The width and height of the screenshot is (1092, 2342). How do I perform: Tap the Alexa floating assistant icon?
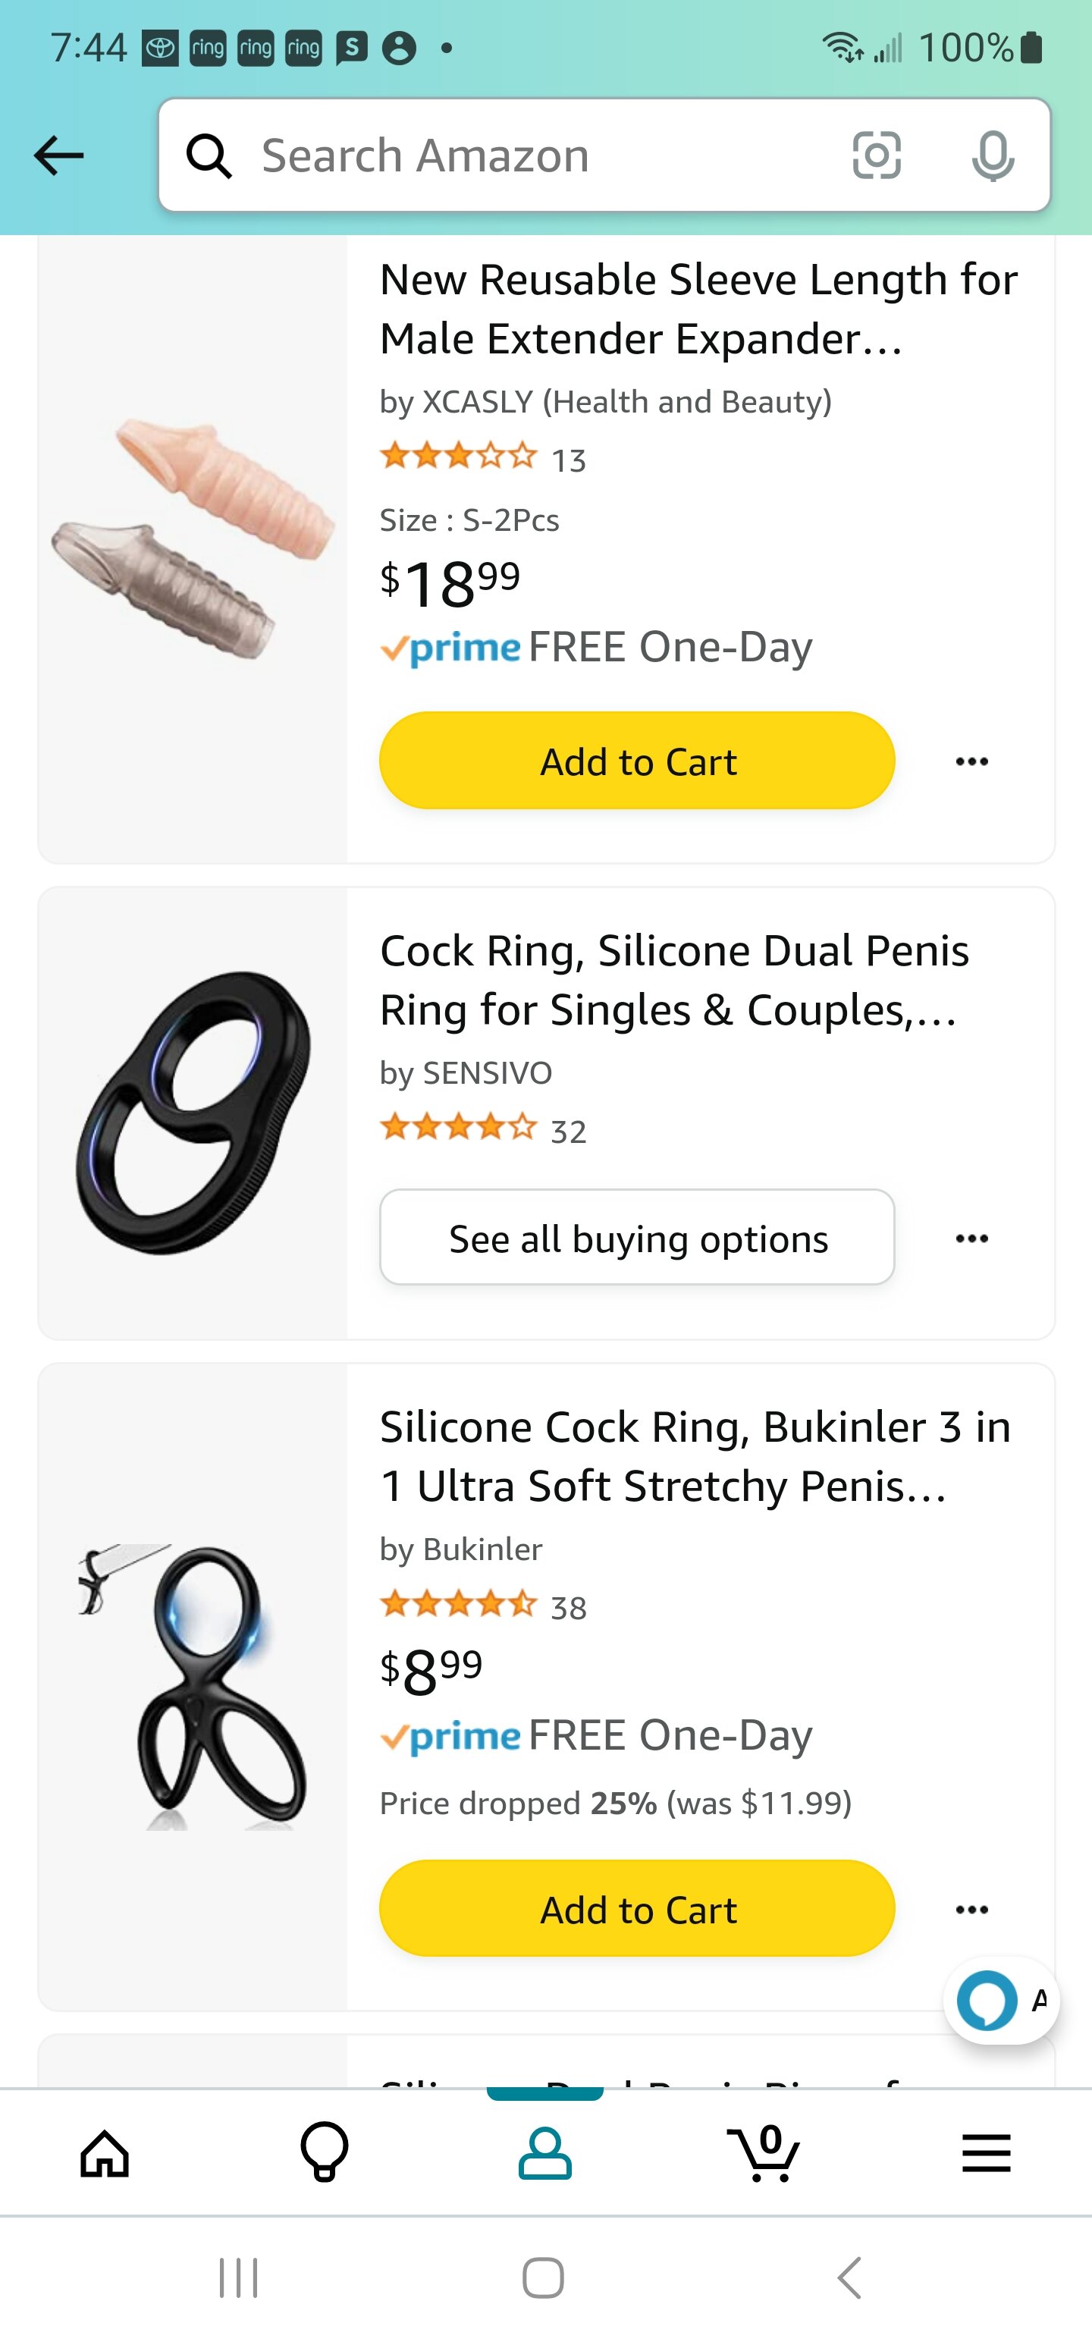coord(988,2001)
